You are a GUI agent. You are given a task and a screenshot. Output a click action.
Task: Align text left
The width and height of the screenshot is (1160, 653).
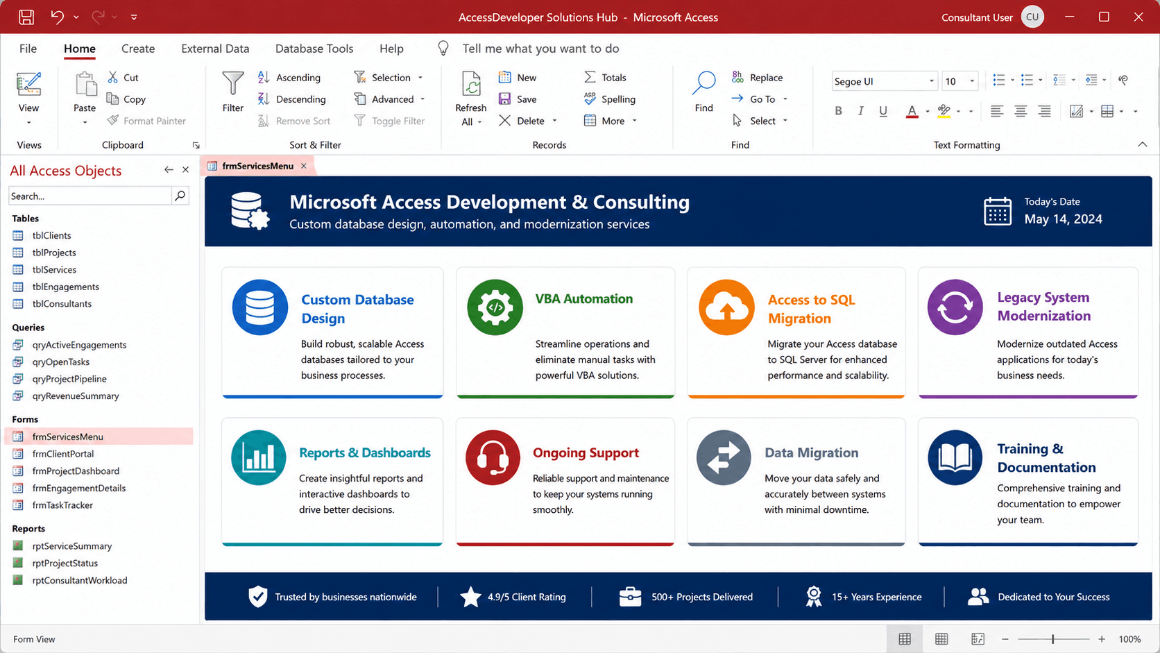point(996,111)
